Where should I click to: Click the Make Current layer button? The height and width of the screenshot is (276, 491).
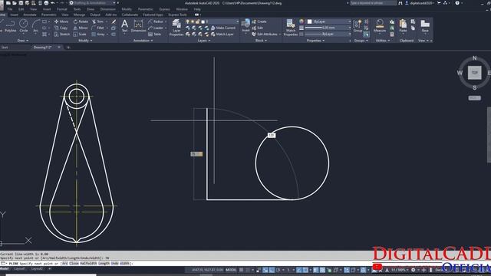point(223,28)
